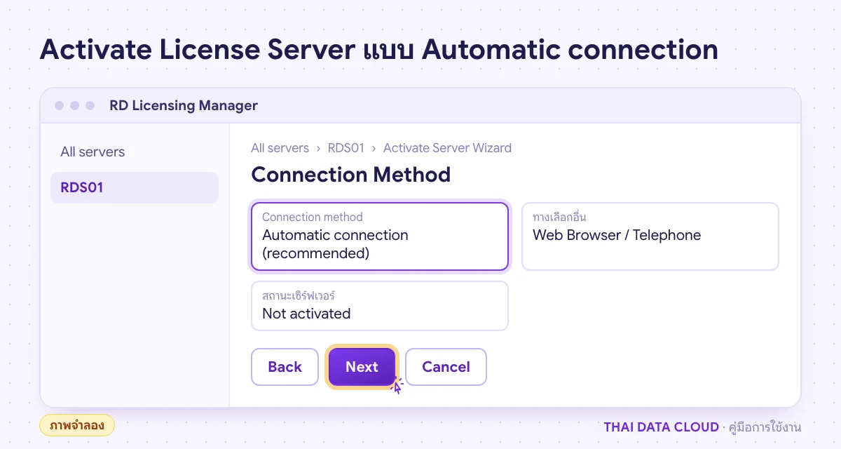841x449 pixels.
Task: Click the Connection Method heading
Action: [350, 174]
